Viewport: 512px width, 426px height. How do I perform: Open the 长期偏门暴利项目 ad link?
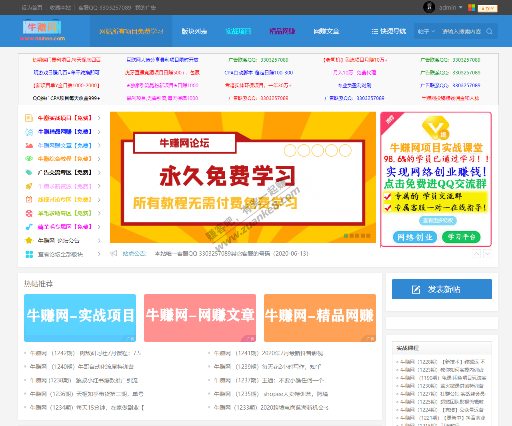66,60
